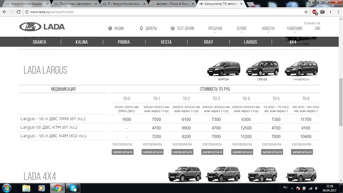Select PRIORA in the model bar

pyautogui.click(x=124, y=42)
